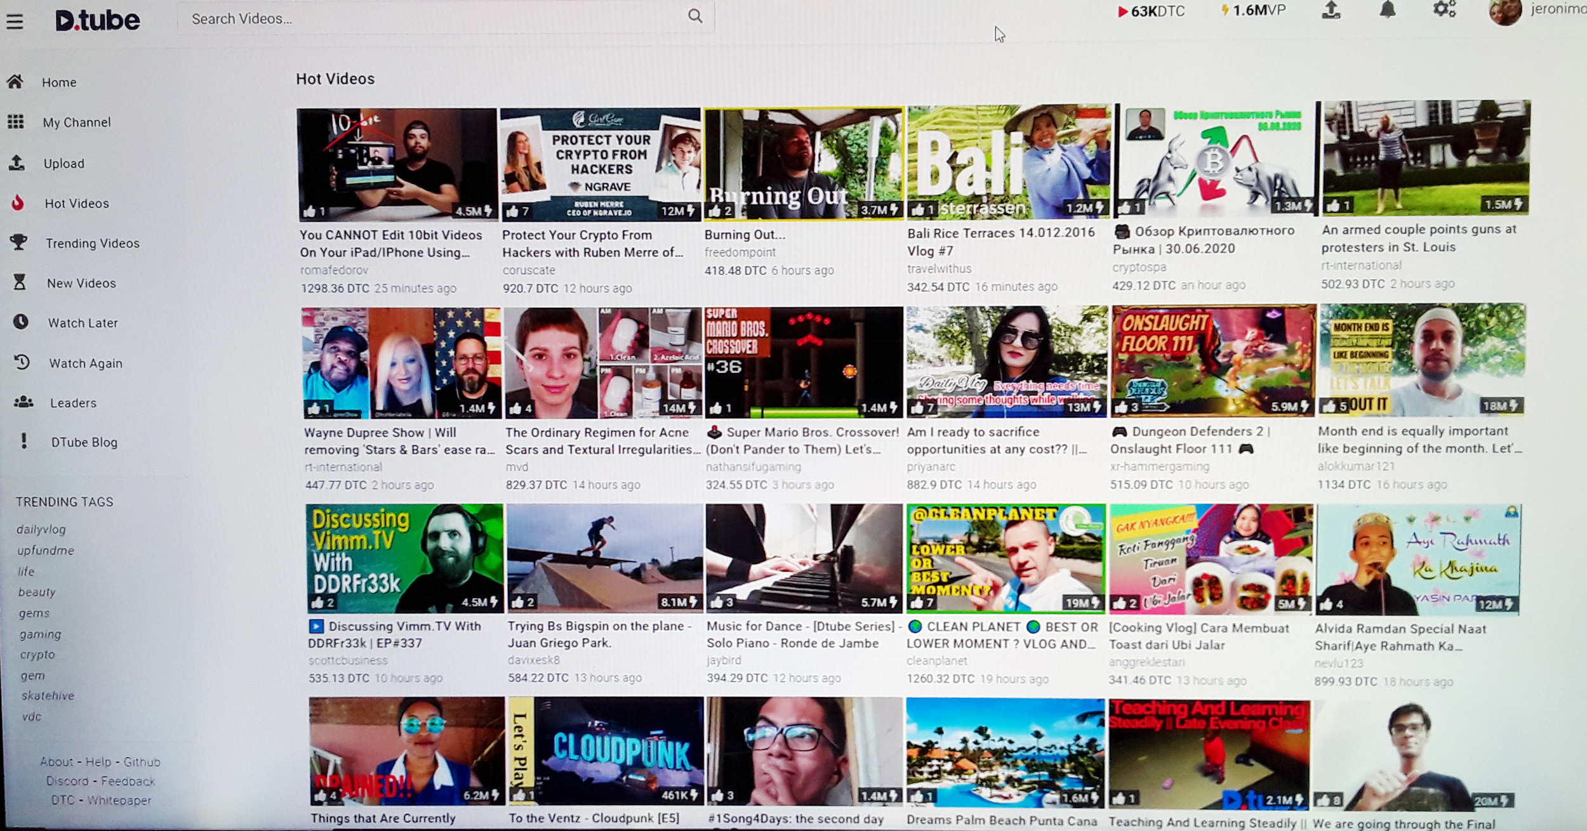Open the Super Mario Bros Crossover thumbnail
This screenshot has width=1587, height=831.
tap(804, 362)
